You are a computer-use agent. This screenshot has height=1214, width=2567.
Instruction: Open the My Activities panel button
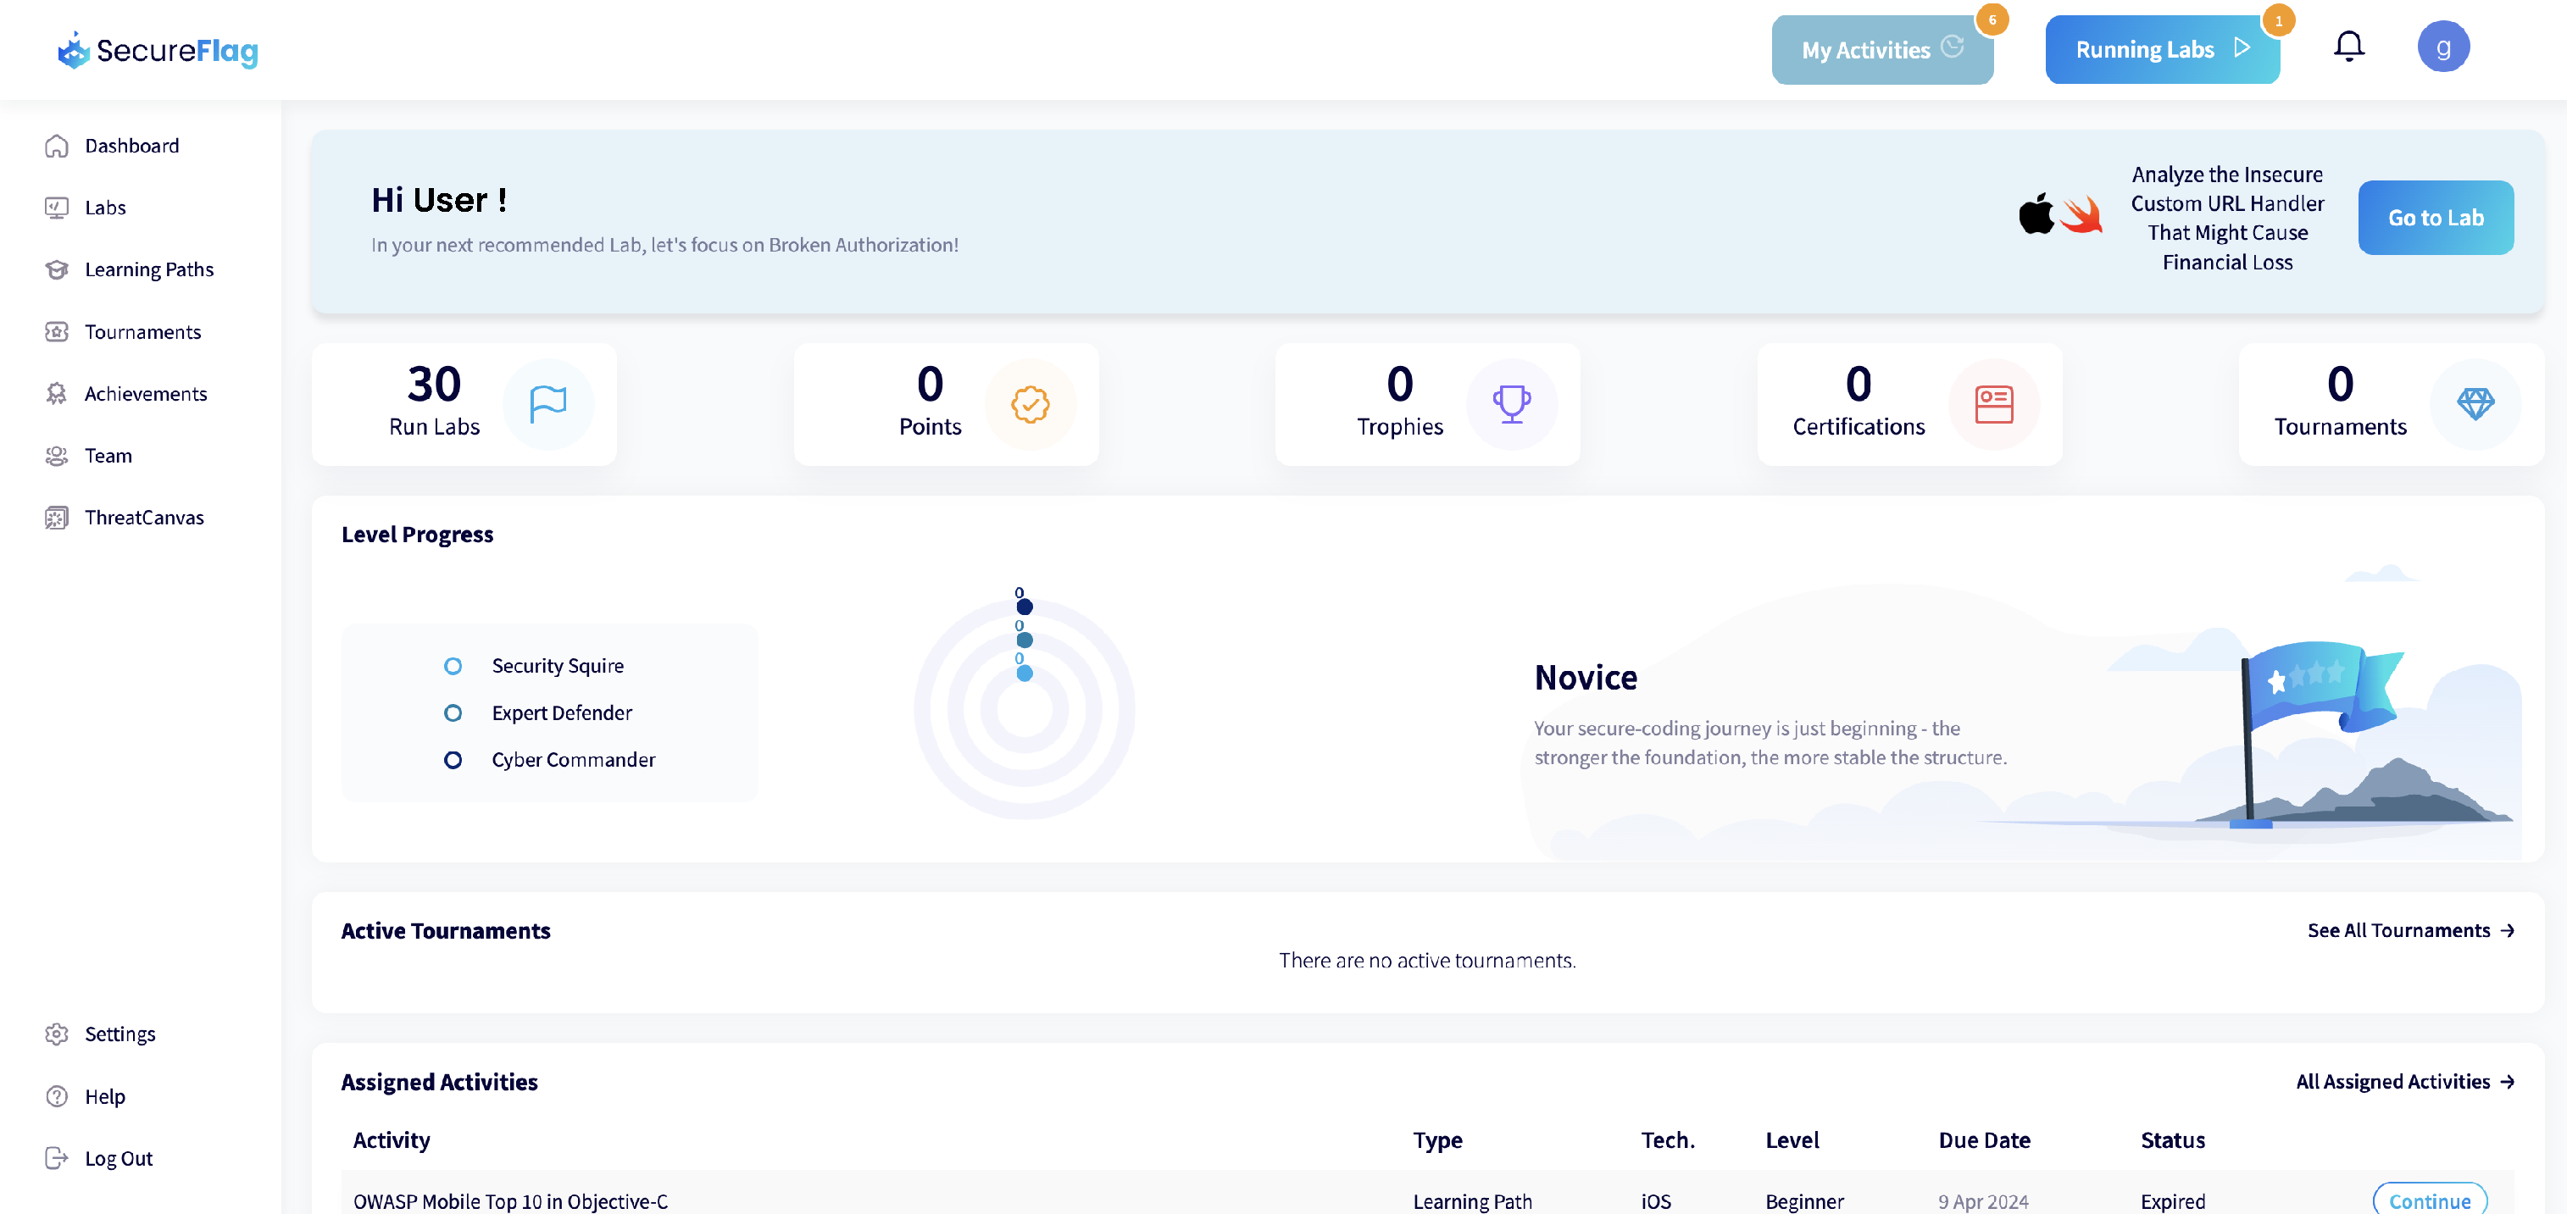[1881, 50]
